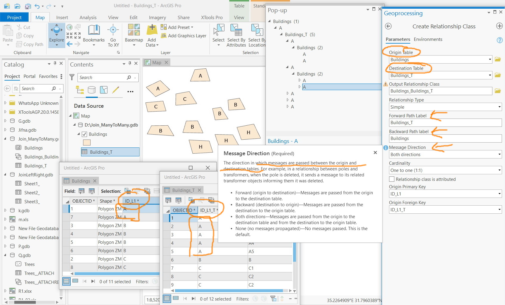
Task: Run Select By Attributes from the ribbon
Action: click(236, 36)
